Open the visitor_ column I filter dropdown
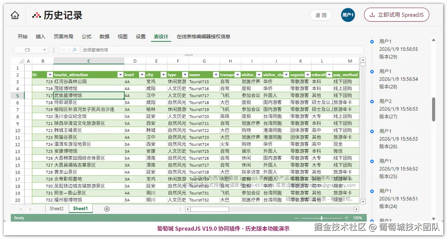Screen dimensions: 447x239 pyautogui.click(x=259, y=75)
